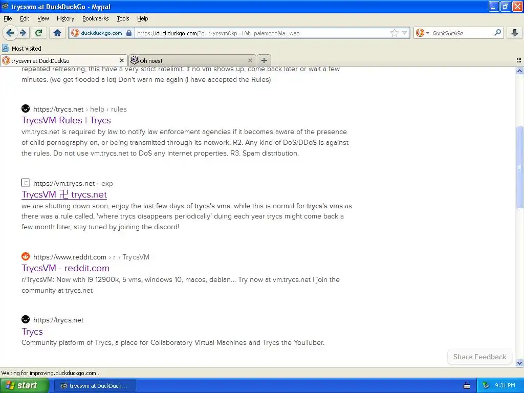The width and height of the screenshot is (524, 393).
Task: Reload the current page
Action: 38,33
